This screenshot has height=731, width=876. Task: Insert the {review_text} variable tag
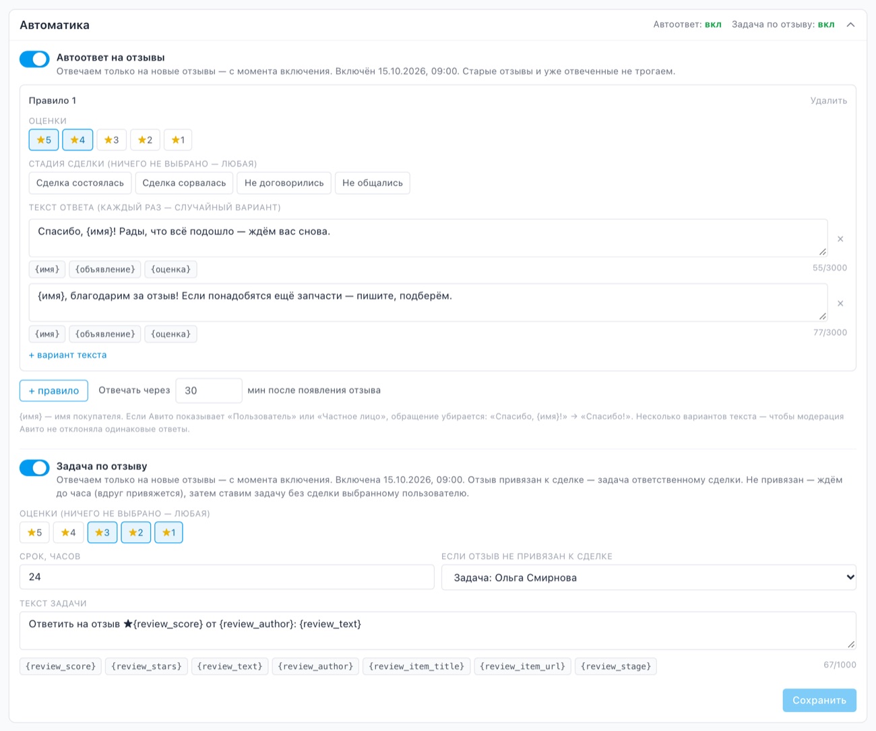[230, 666]
